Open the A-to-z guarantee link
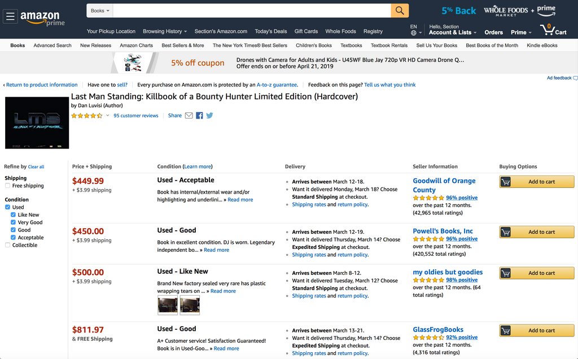This screenshot has width=578, height=359. tap(277, 85)
